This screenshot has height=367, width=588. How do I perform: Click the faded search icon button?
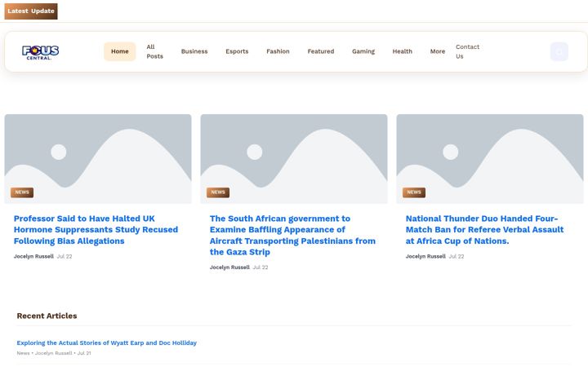559,51
